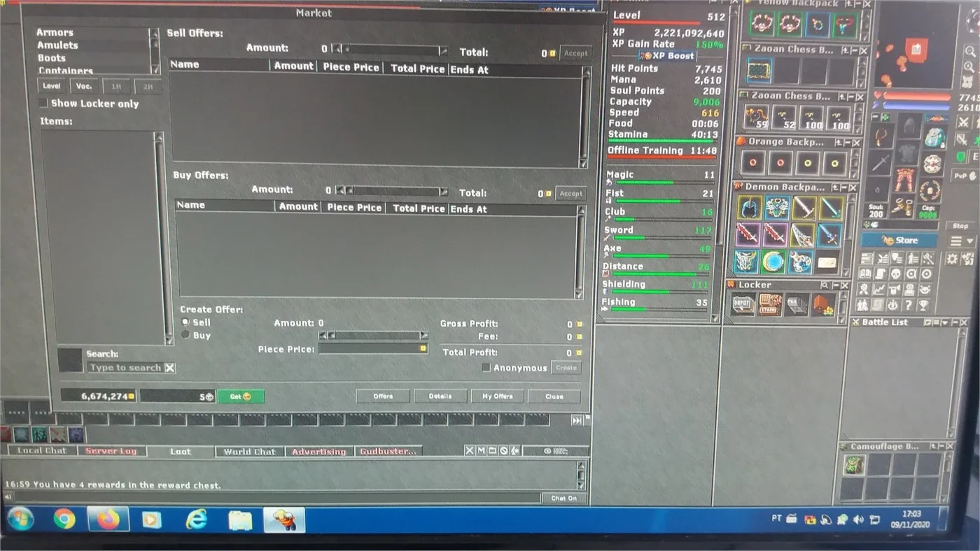The image size is (980, 551).
Task: Open the hamburger dropdown next to Store
Action: click(x=962, y=241)
